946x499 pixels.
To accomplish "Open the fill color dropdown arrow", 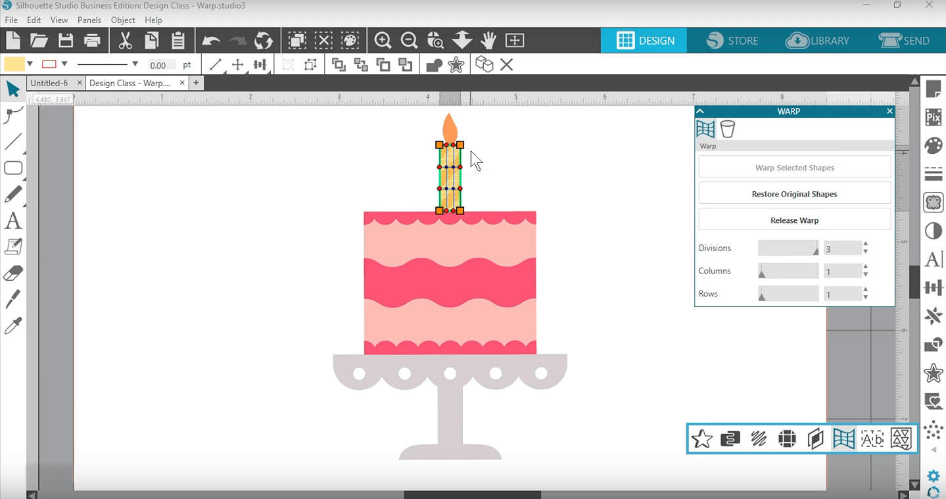I will (30, 64).
